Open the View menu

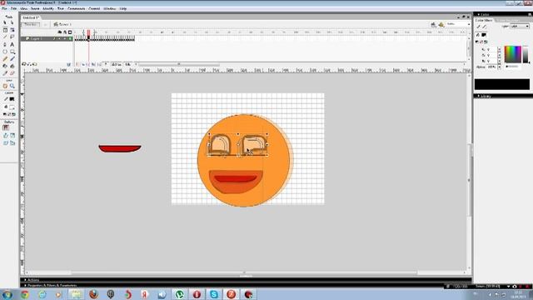coord(24,8)
